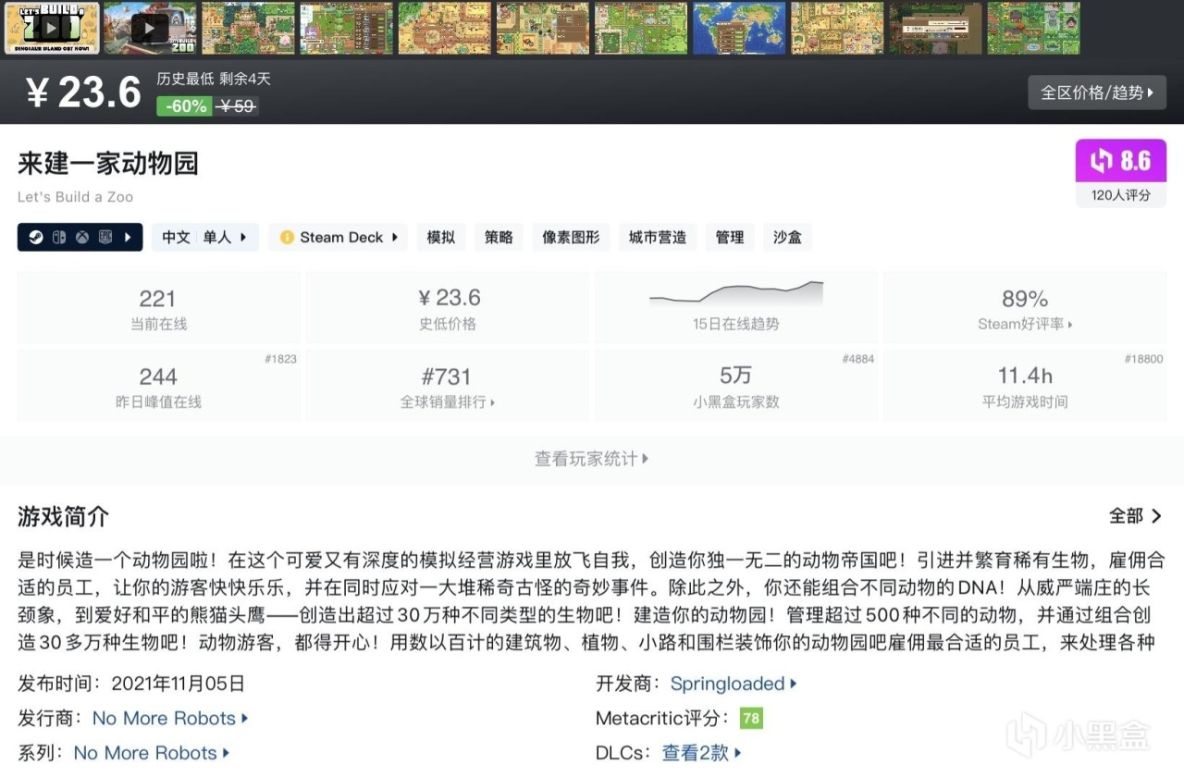Viewport: 1184px width, 777px height.
Task: Click the struck-through ¥59 original price
Action: [237, 106]
